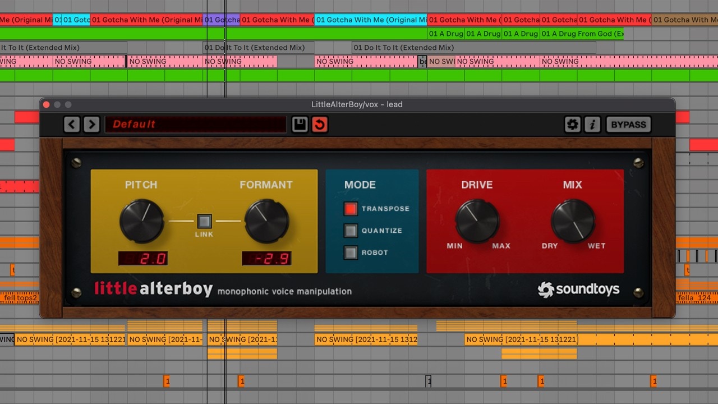Load the next preset with the right arrow

(x=91, y=125)
